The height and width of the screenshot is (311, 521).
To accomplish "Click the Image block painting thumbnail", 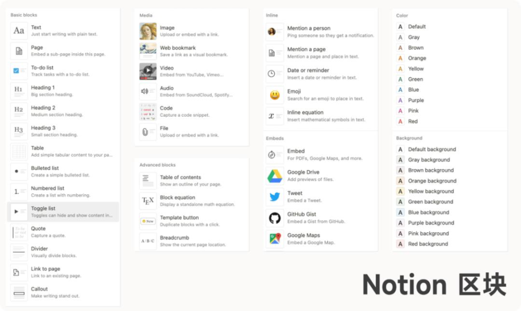I will click(148, 31).
